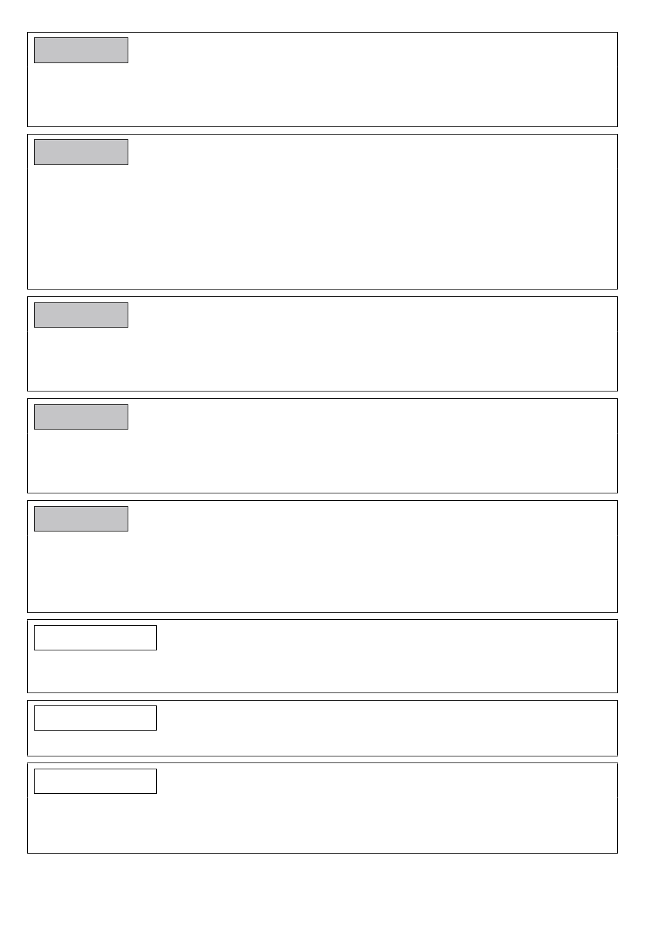Image resolution: width=645 pixels, height=927 pixels.
Task: Click empty area of the third panel
Action: point(373,344)
